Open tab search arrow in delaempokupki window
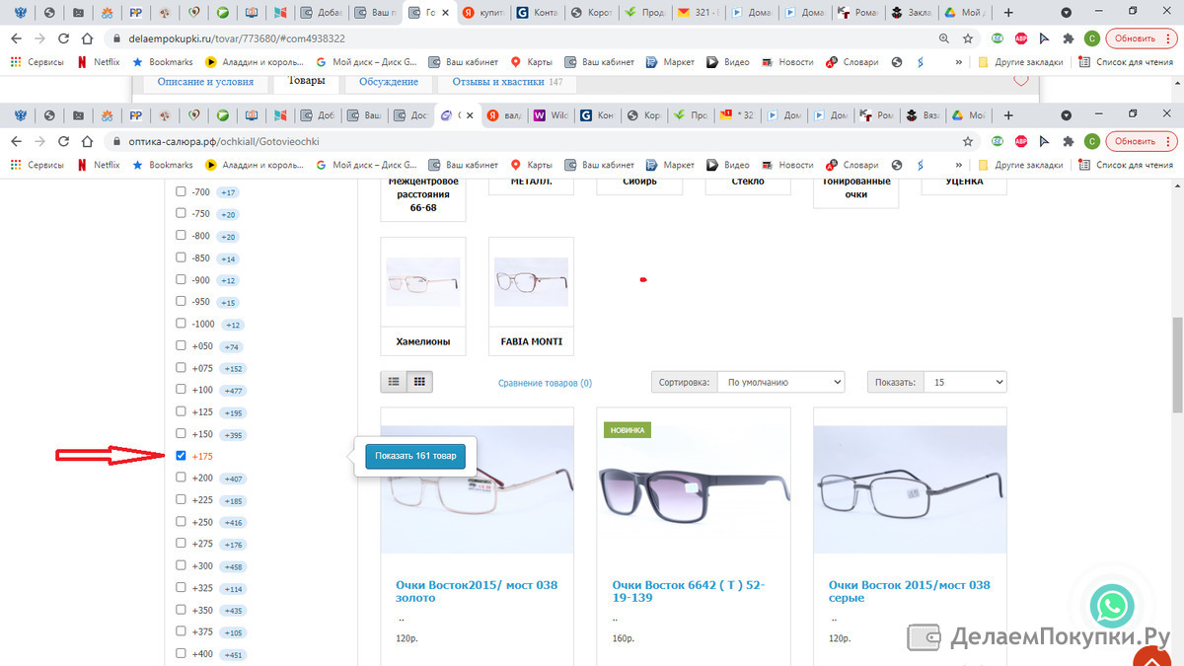Image resolution: width=1184 pixels, height=666 pixels. pos(1065,13)
